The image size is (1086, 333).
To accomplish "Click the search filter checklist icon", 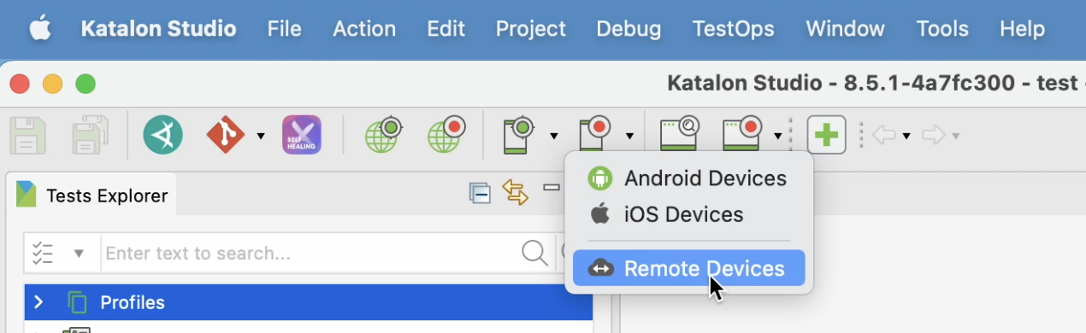I will (43, 254).
